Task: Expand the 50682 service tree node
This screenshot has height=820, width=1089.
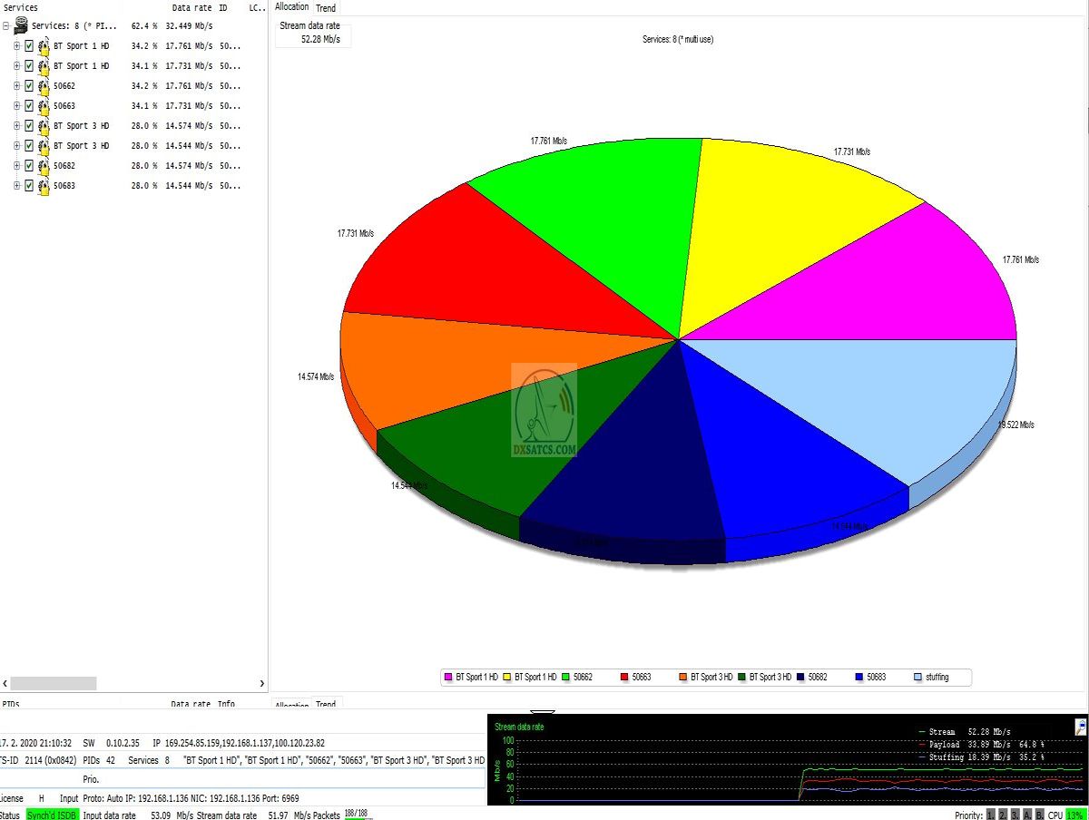Action: click(16, 166)
